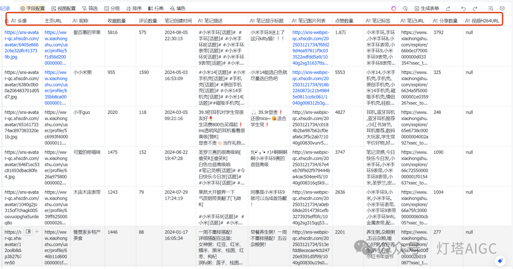Select share count cell 1090
Viewport: 513px width, 269px height.
click(447, 166)
